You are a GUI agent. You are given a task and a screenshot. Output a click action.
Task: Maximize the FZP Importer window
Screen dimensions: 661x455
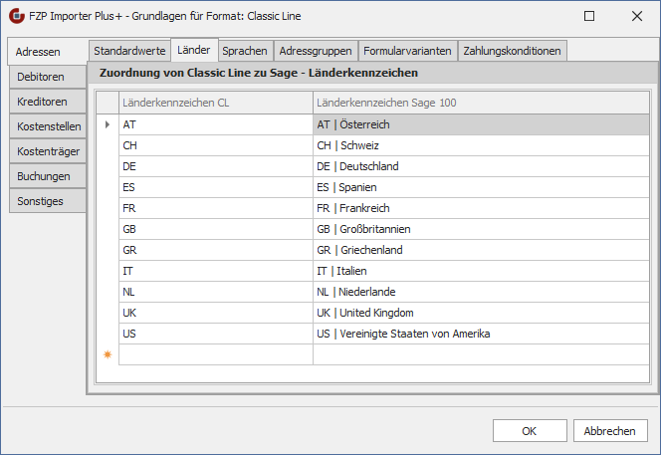tap(589, 16)
